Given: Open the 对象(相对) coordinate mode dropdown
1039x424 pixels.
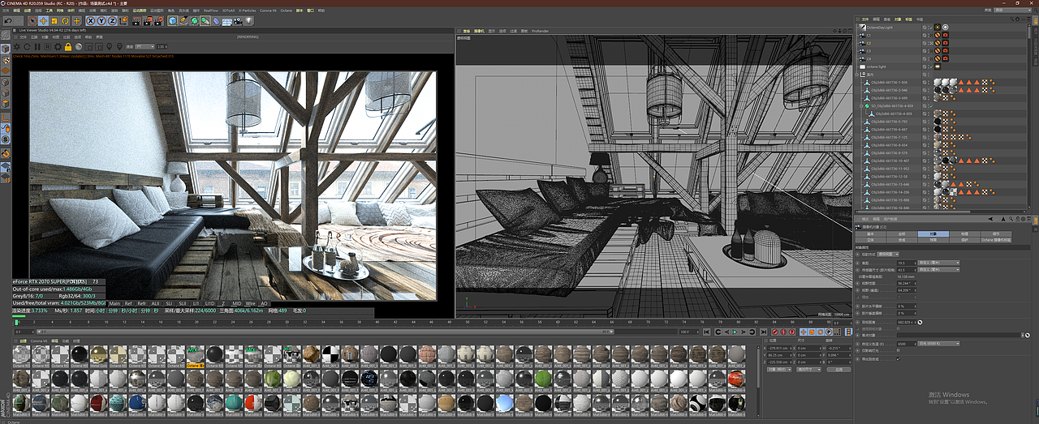Looking at the screenshot, I should tap(779, 370).
